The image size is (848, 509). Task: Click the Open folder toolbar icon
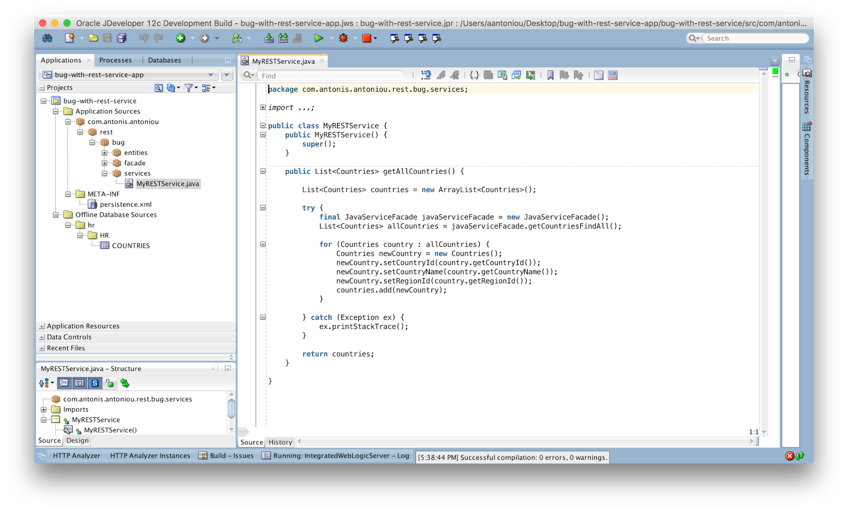tap(93, 38)
